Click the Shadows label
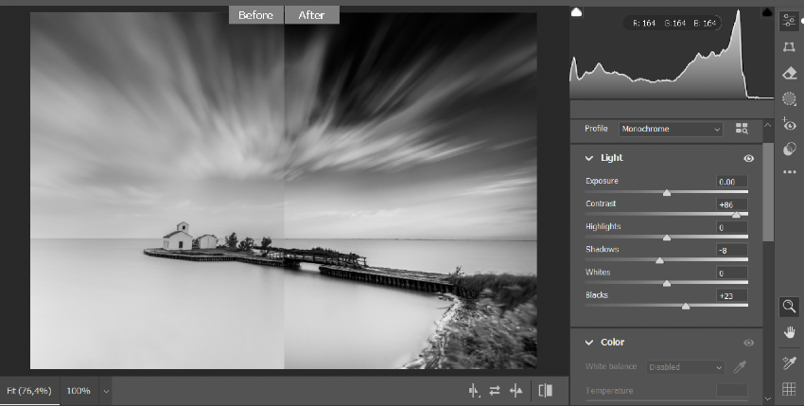The width and height of the screenshot is (804, 406). point(602,249)
